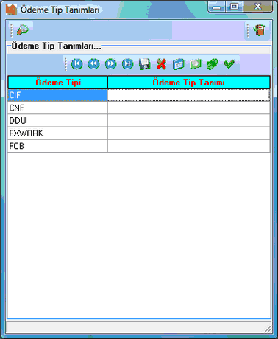Sort by Ödeme Tipi column header
This screenshot has width=278, height=339.
(x=58, y=83)
